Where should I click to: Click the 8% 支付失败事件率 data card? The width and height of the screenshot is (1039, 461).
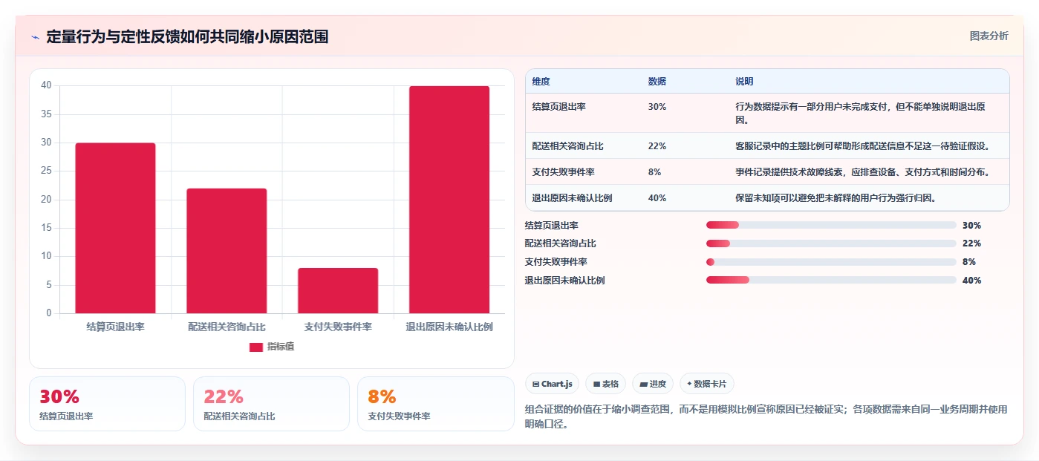[x=436, y=404]
